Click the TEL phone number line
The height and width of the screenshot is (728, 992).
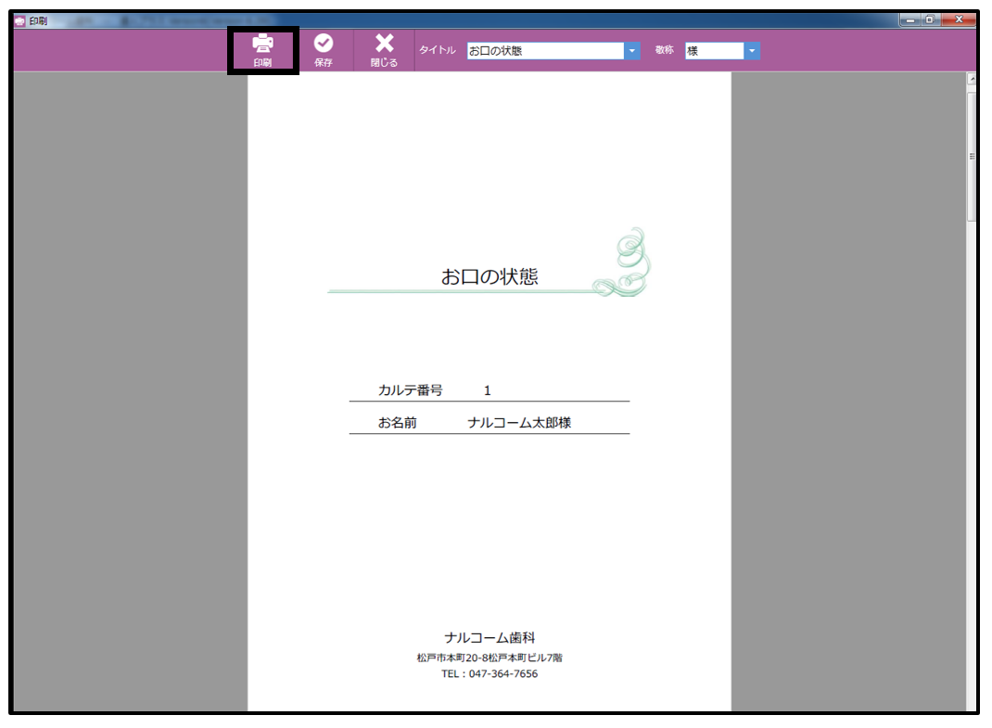(x=490, y=673)
